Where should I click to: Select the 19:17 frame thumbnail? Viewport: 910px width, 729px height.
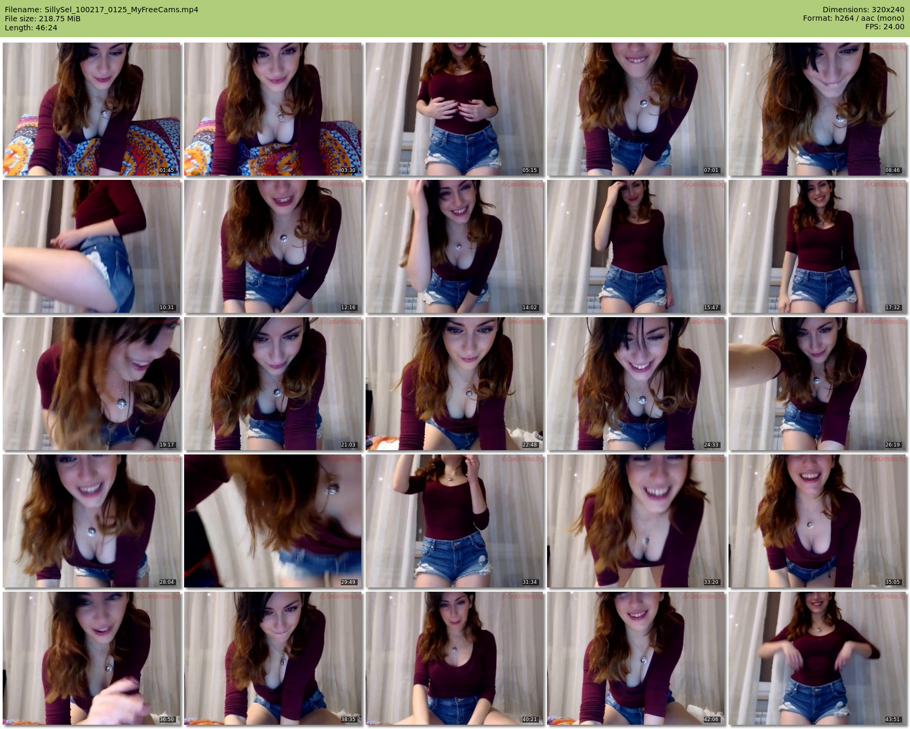[x=92, y=384]
